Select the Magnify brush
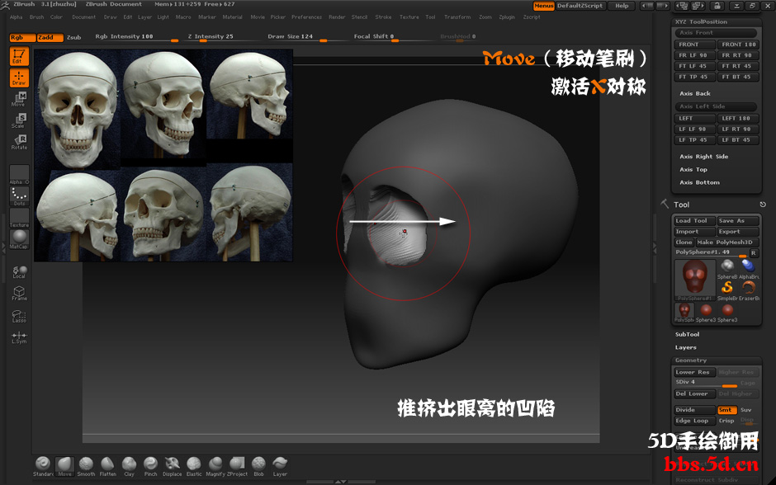 click(215, 466)
